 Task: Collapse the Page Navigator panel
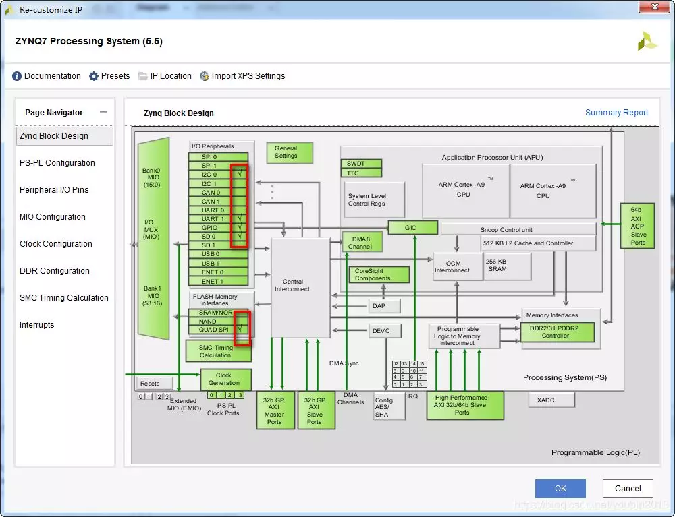pyautogui.click(x=103, y=112)
